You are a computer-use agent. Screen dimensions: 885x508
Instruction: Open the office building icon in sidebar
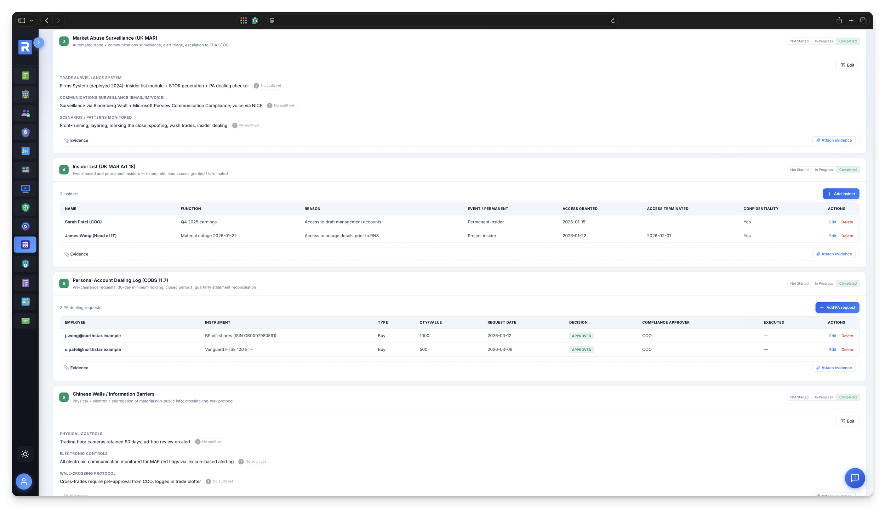click(x=25, y=95)
